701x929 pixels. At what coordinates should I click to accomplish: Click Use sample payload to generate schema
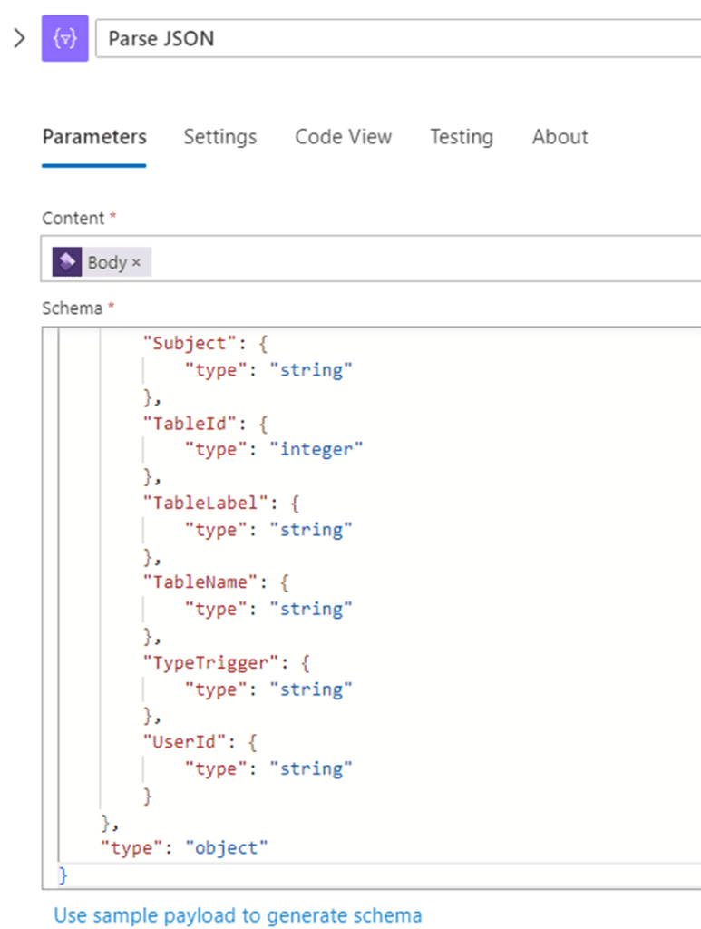click(238, 915)
